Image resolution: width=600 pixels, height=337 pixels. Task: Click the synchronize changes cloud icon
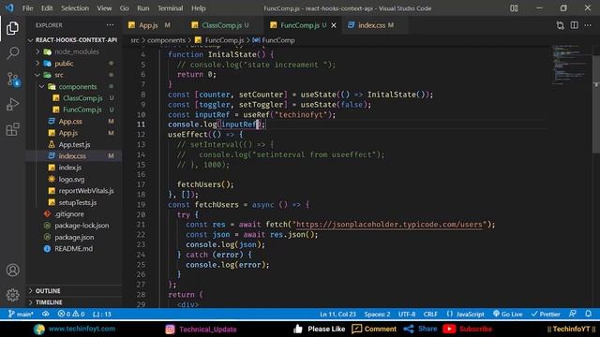click(x=46, y=315)
